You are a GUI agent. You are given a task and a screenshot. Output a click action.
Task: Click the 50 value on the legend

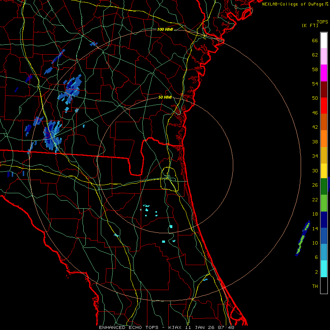pyautogui.click(x=315, y=98)
